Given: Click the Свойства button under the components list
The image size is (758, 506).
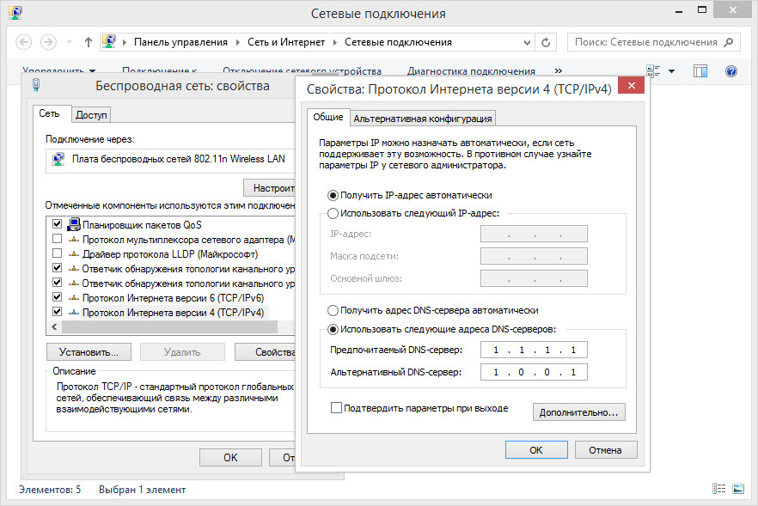Looking at the screenshot, I should click(x=265, y=352).
